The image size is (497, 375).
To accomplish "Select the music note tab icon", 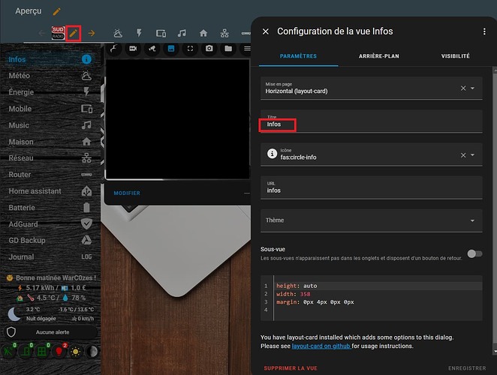I will 182,33.
